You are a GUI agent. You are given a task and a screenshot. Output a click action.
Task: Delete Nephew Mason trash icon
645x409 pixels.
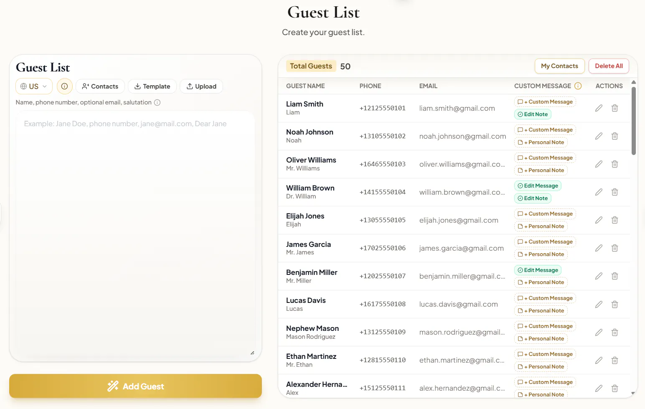coord(615,333)
